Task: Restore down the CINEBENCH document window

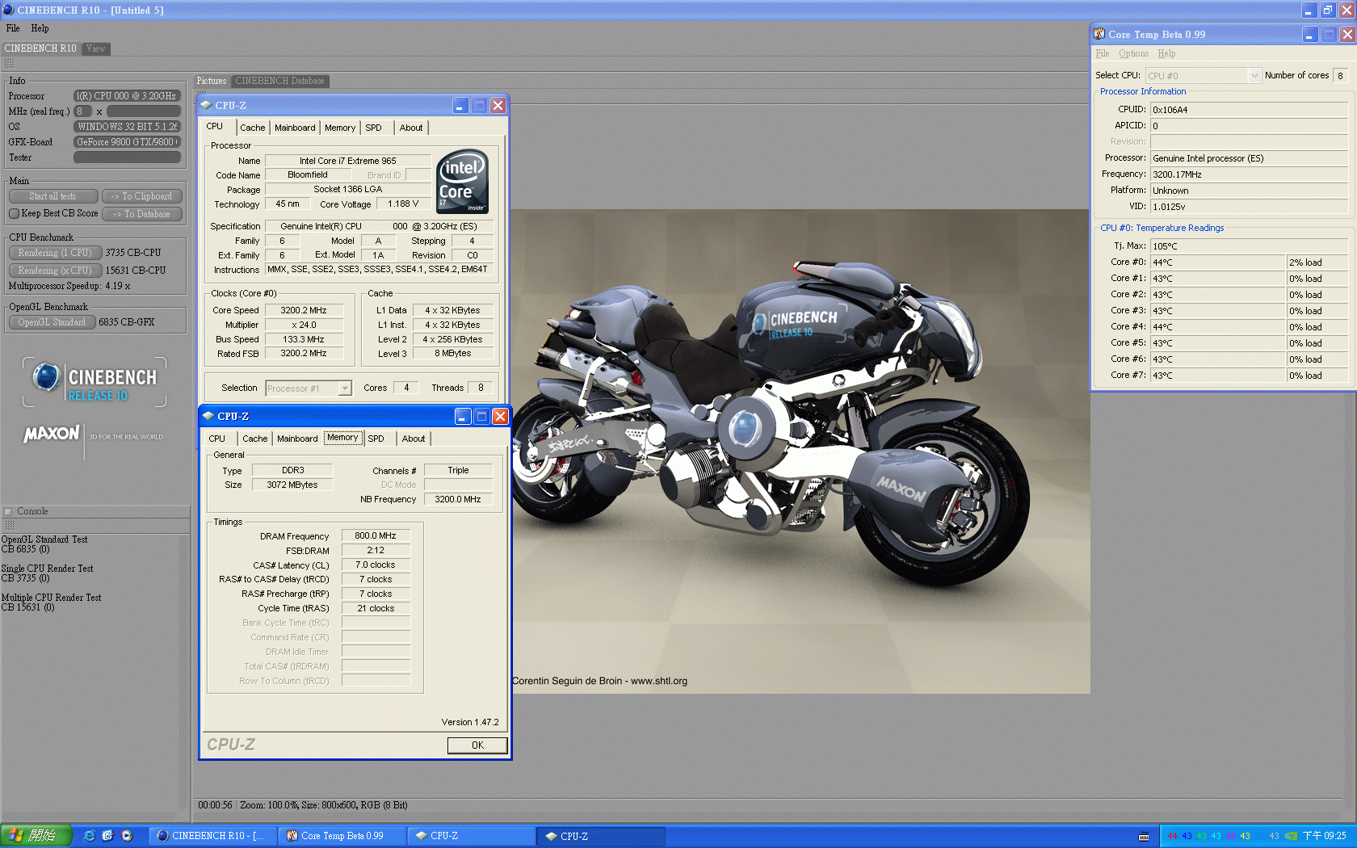Action: 1328,10
